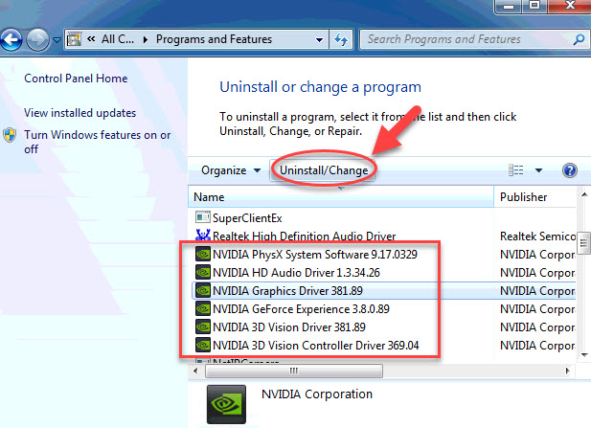Sort list by the Publisher column
The image size is (591, 428).
pyautogui.click(x=534, y=197)
